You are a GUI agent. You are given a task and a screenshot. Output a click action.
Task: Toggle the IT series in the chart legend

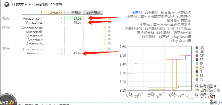(199, 71)
